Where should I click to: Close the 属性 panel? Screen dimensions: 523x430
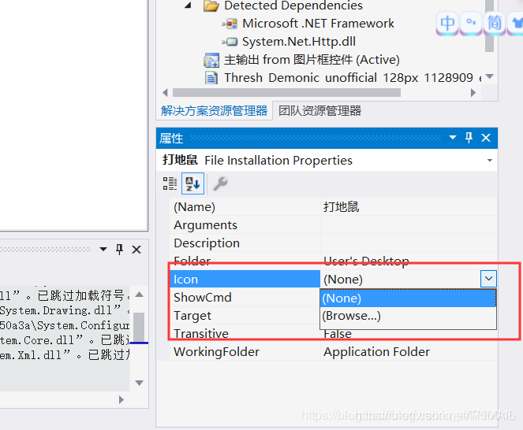[x=486, y=138]
